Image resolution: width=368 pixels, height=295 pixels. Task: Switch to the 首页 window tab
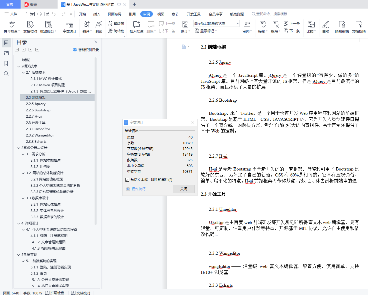coord(10,4)
